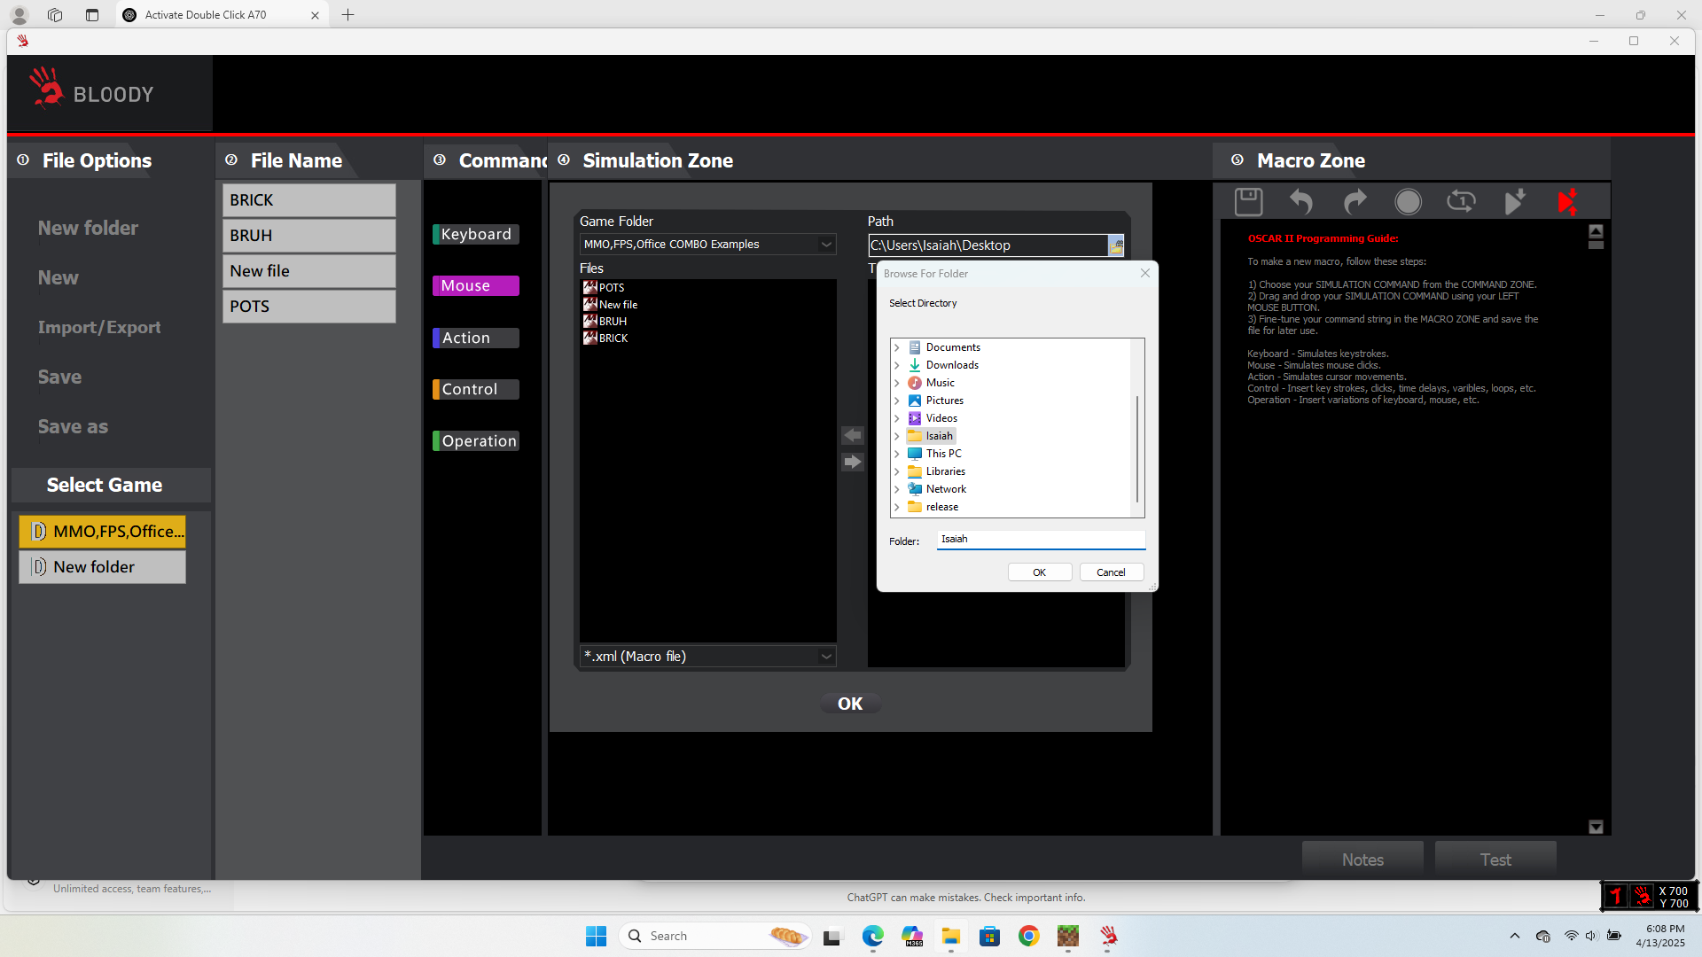Select the Mouse command category
This screenshot has height=957, width=1702.
[475, 285]
